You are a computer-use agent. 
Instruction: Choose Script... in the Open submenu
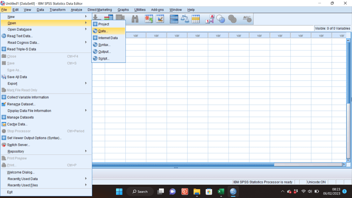[x=109, y=59]
